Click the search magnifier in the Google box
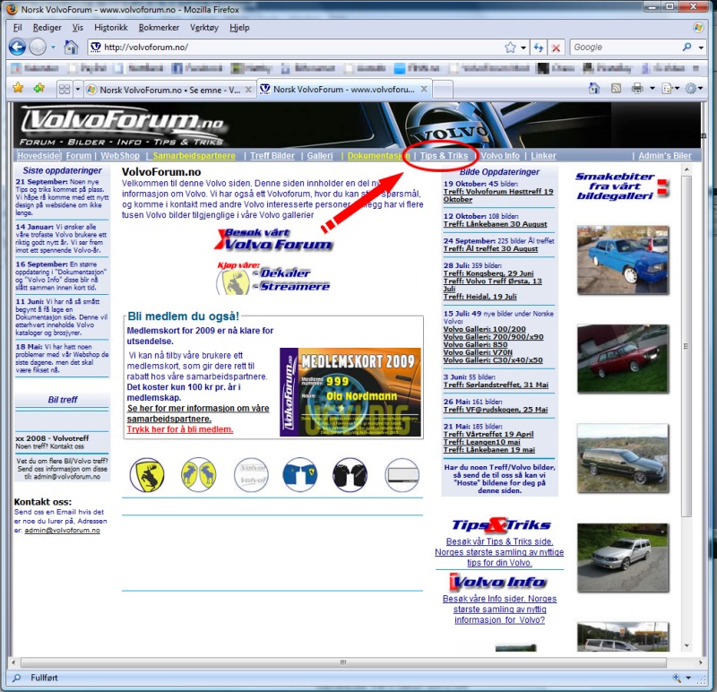Image resolution: width=717 pixels, height=692 pixels. point(687,48)
